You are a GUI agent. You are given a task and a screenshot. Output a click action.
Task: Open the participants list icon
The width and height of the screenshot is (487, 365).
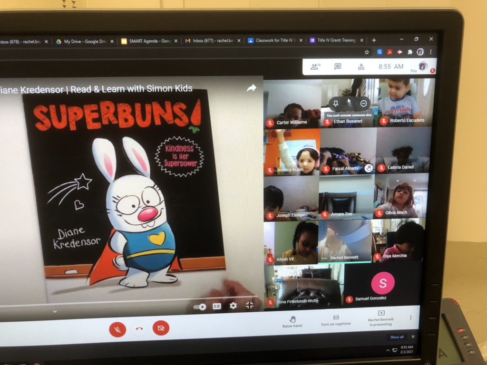coord(315,67)
